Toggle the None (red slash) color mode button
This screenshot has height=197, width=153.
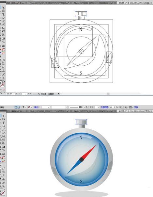coord(4,90)
